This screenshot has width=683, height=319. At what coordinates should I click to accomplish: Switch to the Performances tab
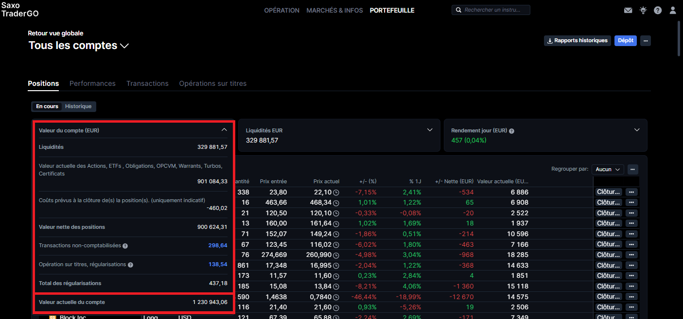(x=92, y=83)
